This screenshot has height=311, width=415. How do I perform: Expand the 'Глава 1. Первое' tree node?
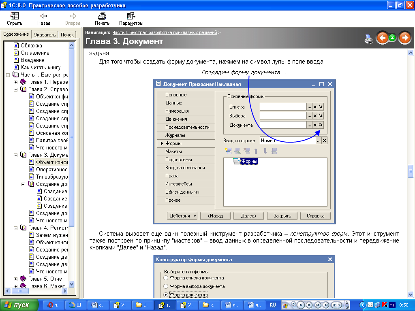coord(15,82)
